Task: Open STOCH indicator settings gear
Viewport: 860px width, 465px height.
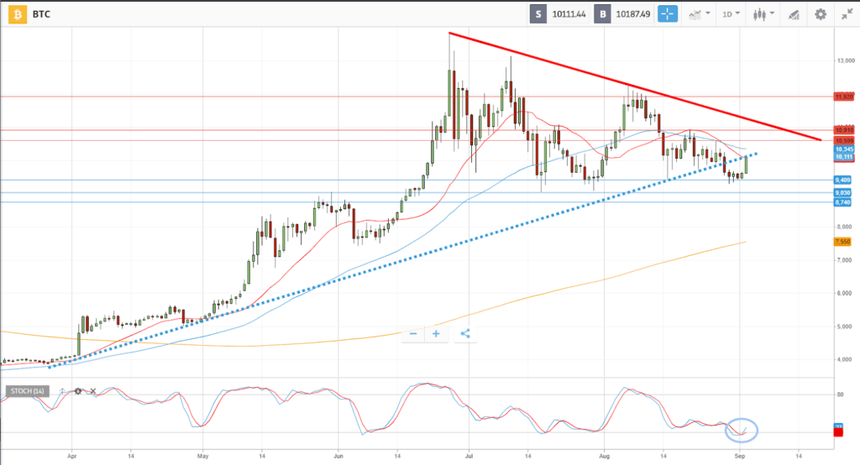Action: (78, 391)
